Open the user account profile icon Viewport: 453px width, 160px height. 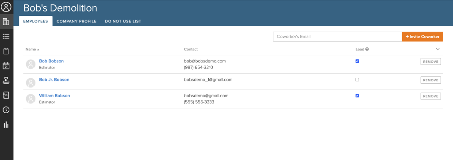[x=6, y=7]
